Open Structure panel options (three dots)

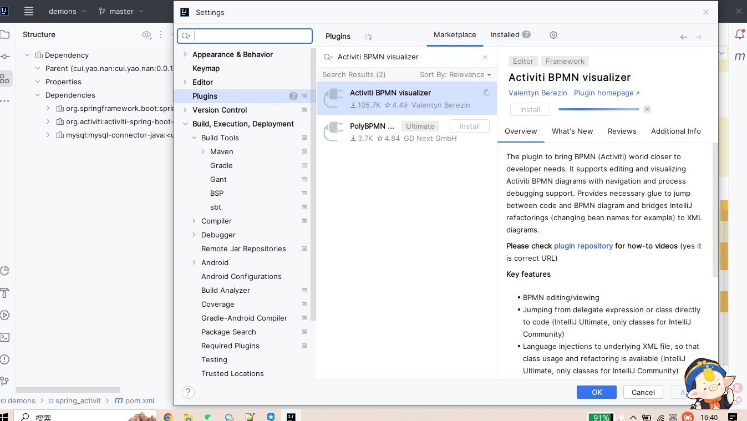point(161,34)
